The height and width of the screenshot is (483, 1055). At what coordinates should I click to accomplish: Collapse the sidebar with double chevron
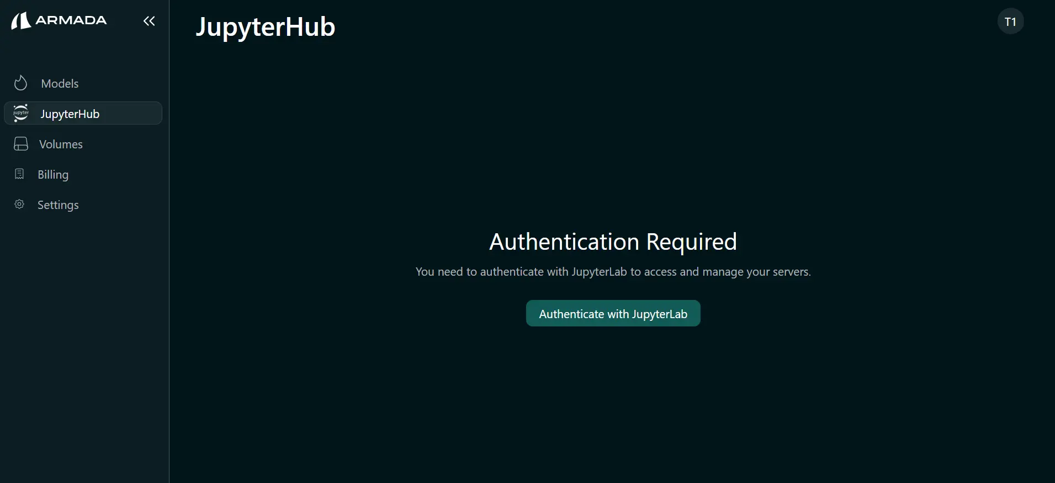(149, 21)
